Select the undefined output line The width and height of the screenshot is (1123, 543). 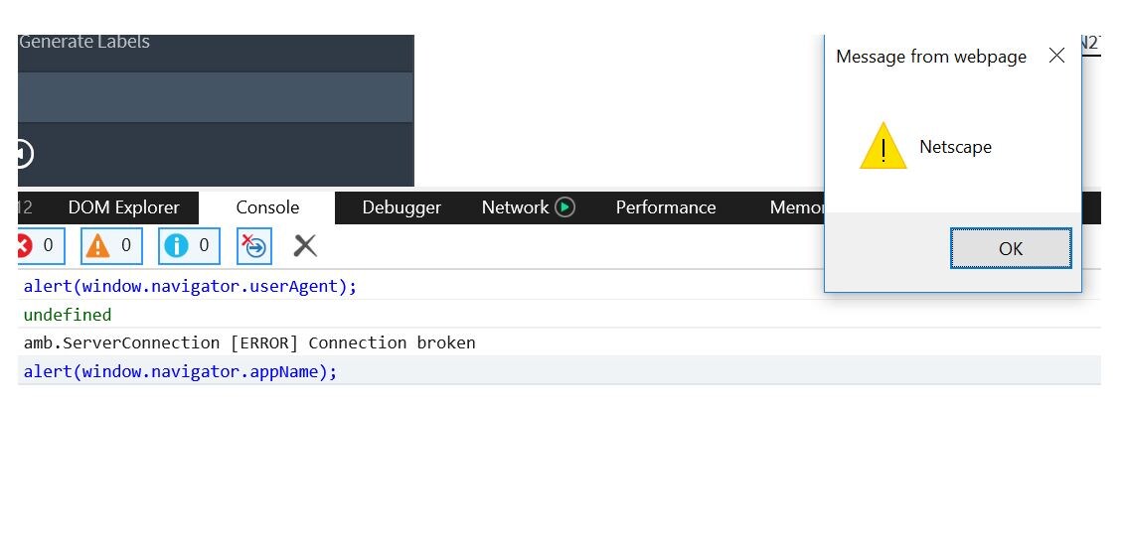[x=68, y=315]
